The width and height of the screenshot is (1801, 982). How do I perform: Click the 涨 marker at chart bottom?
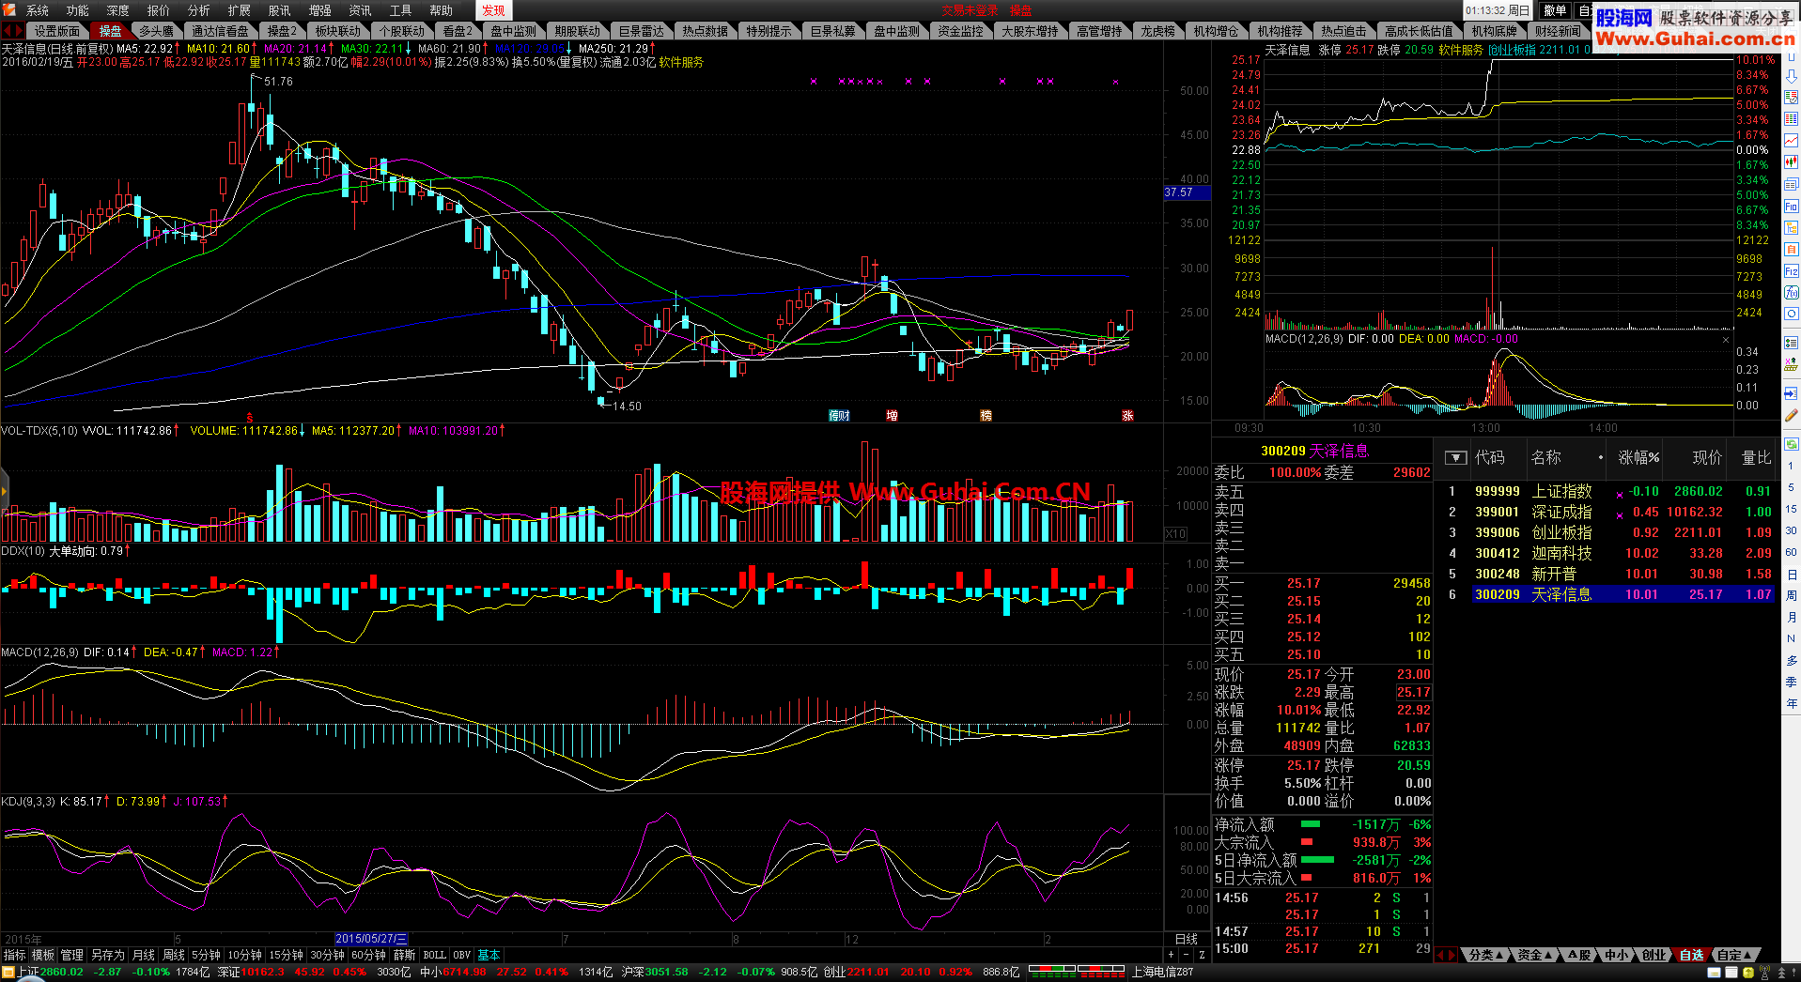(x=1127, y=415)
